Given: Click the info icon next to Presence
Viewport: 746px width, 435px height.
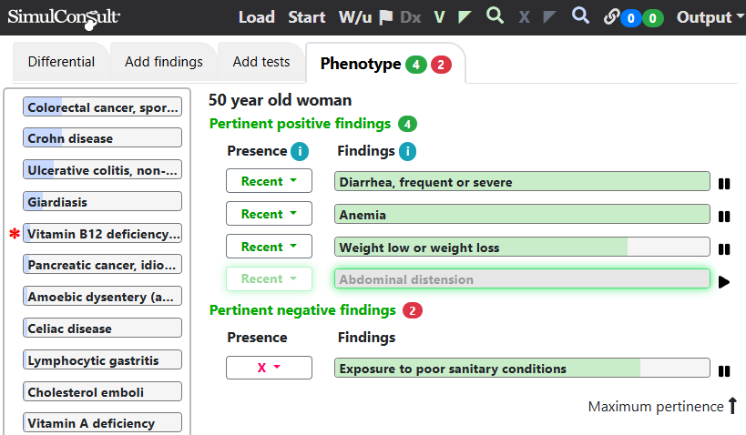Looking at the screenshot, I should pyautogui.click(x=299, y=152).
